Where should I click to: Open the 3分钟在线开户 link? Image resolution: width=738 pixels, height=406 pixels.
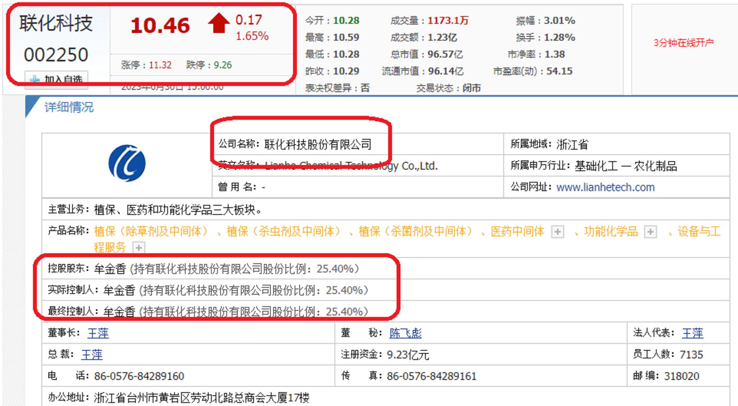tap(684, 43)
